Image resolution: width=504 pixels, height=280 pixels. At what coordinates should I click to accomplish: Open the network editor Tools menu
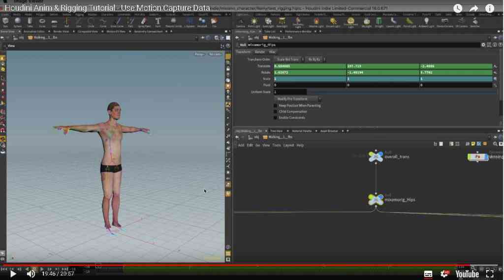277,145
